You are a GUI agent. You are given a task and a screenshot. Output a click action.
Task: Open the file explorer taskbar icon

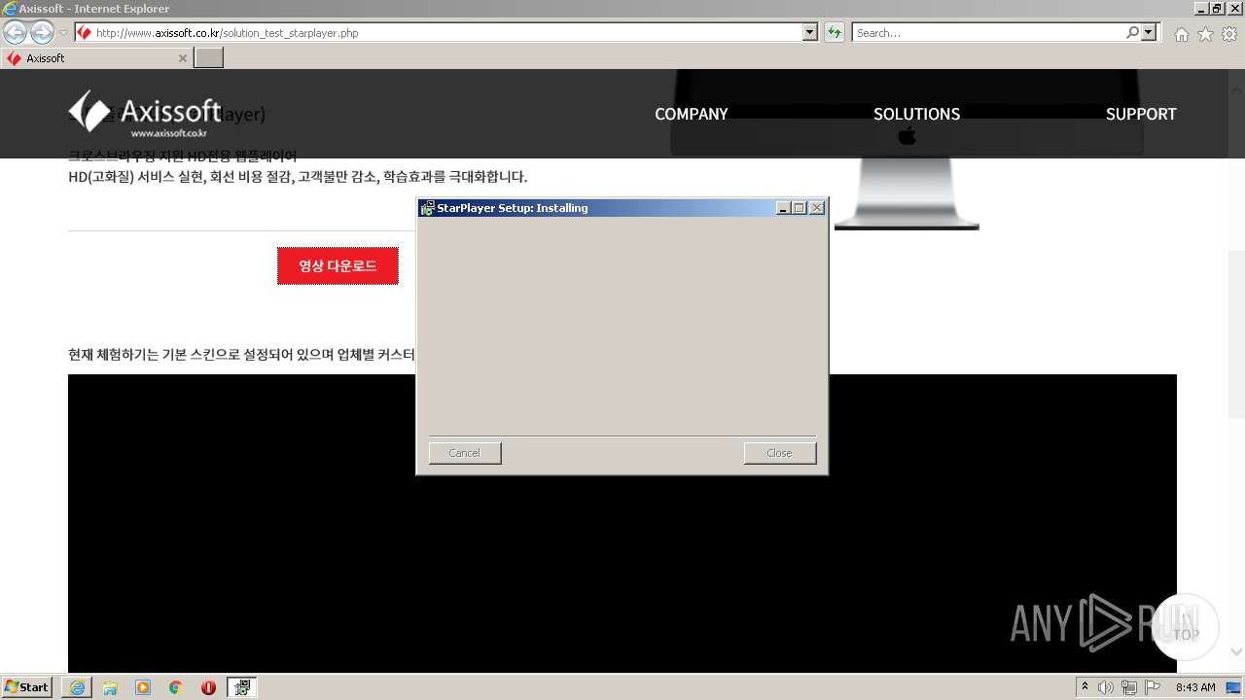click(110, 687)
